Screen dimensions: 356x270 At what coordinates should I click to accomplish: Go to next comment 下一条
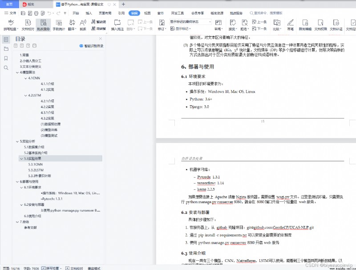click(146, 29)
